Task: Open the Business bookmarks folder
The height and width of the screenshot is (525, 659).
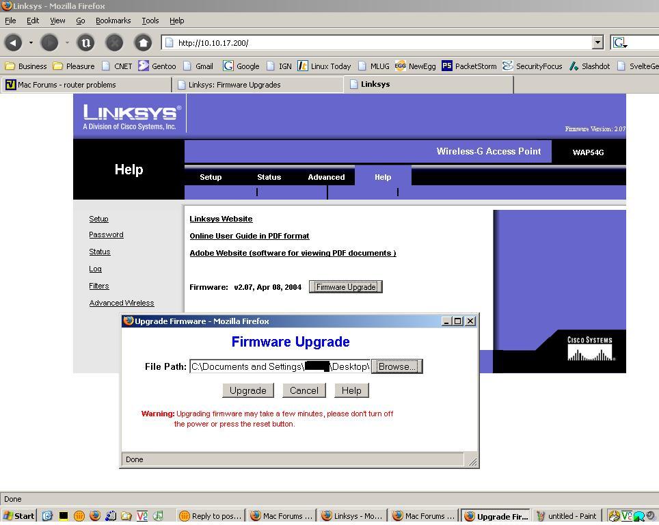Action: pyautogui.click(x=26, y=66)
